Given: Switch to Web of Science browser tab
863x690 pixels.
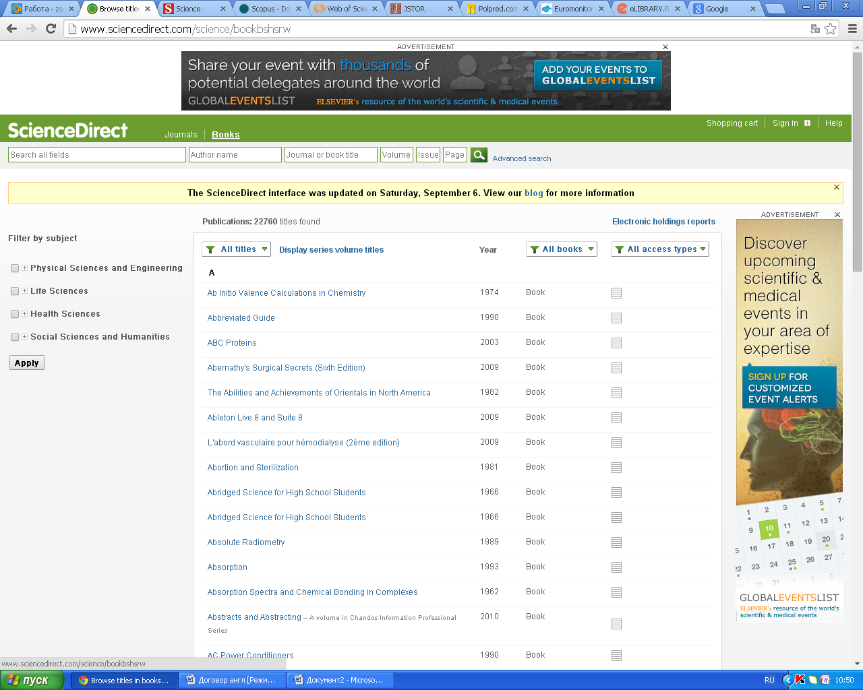Looking at the screenshot, I should [x=346, y=9].
